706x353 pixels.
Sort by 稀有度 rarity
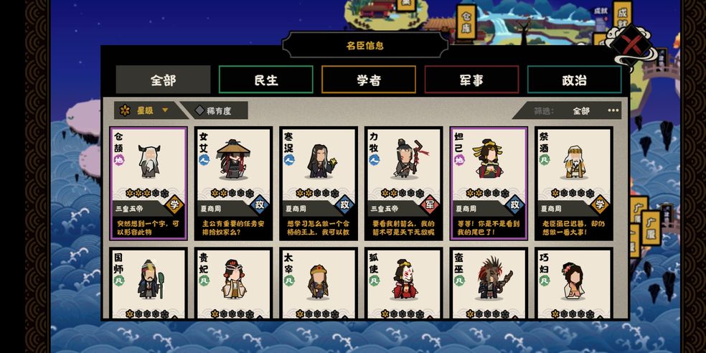click(215, 110)
